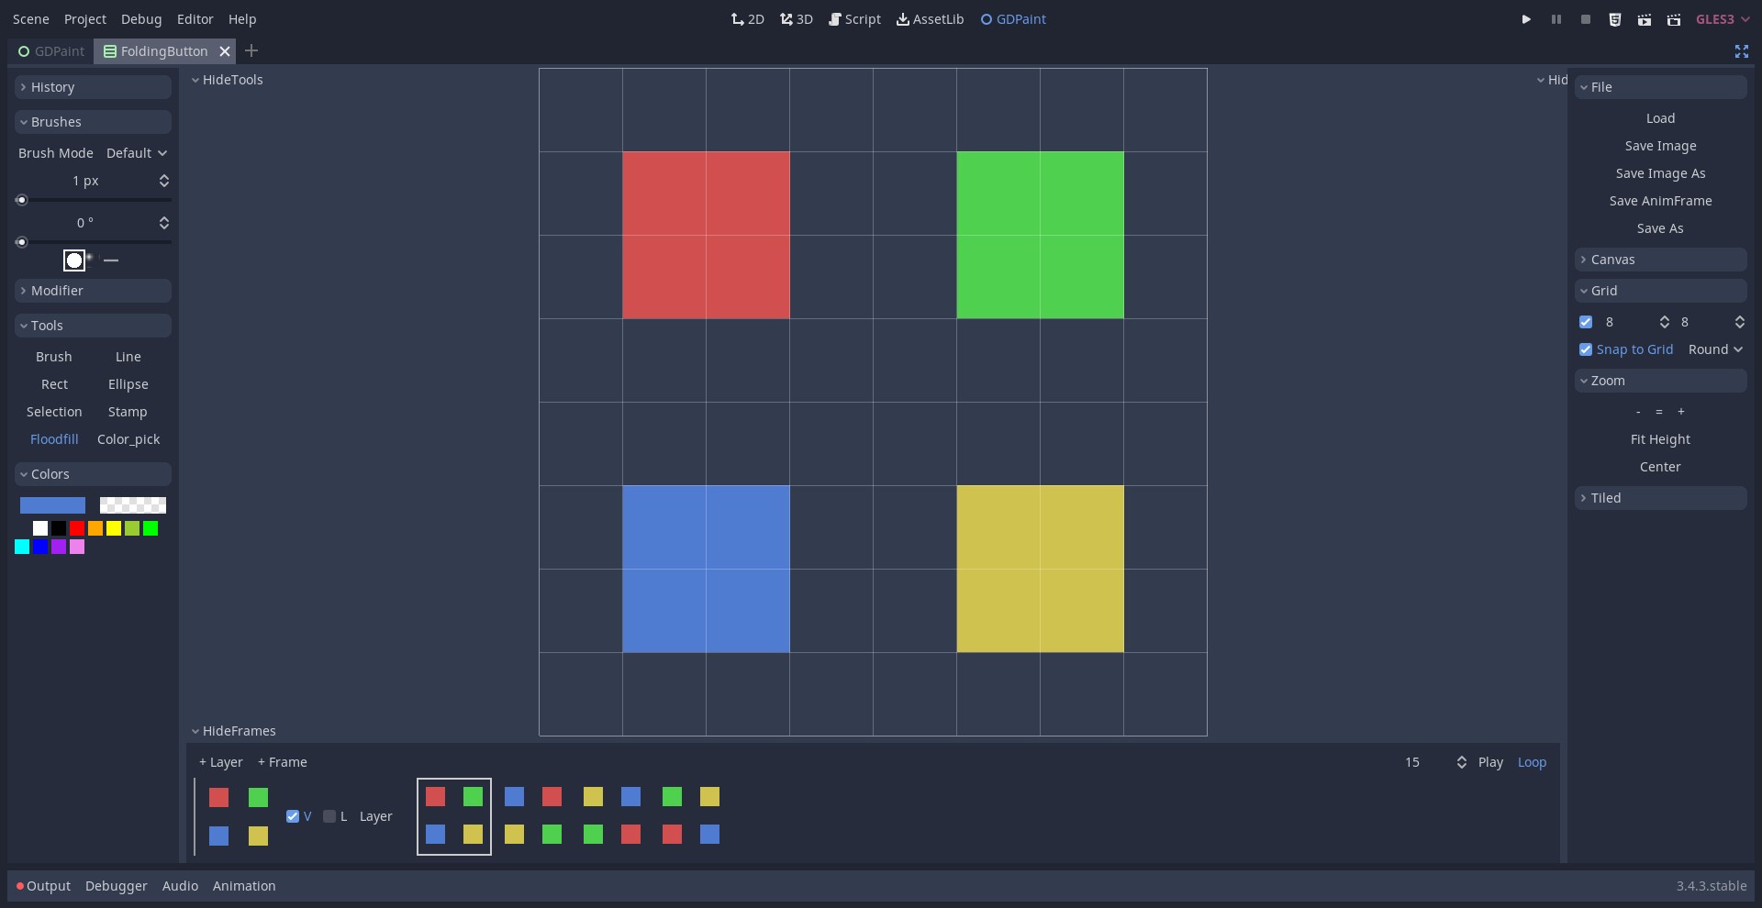1762x908 pixels.
Task: Open the Script editor
Action: 854,18
